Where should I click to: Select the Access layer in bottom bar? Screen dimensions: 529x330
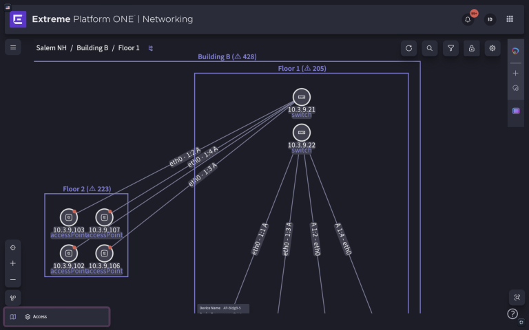coord(36,317)
